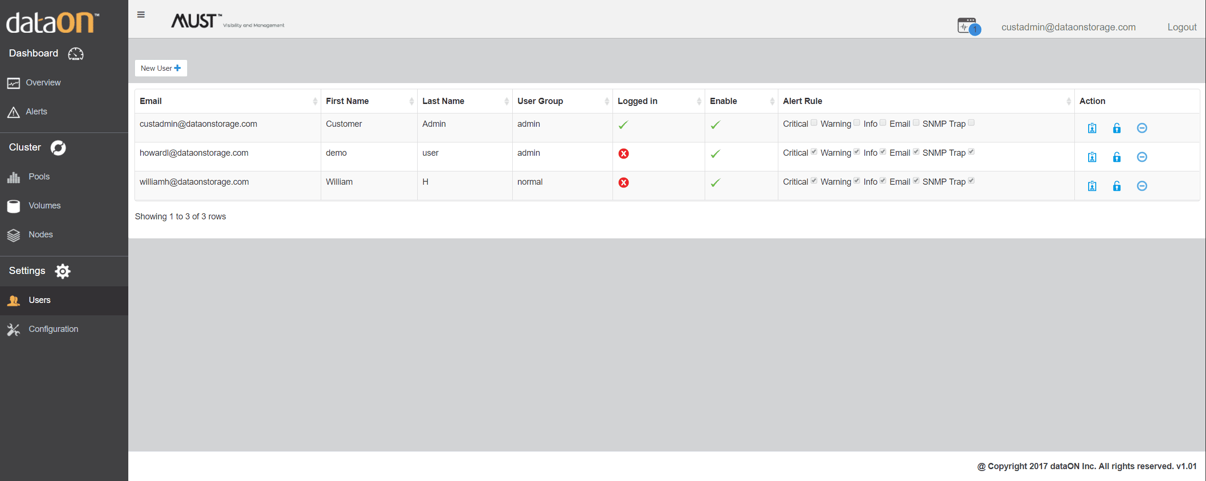Toggle Email checkbox for williamh user

click(x=916, y=180)
